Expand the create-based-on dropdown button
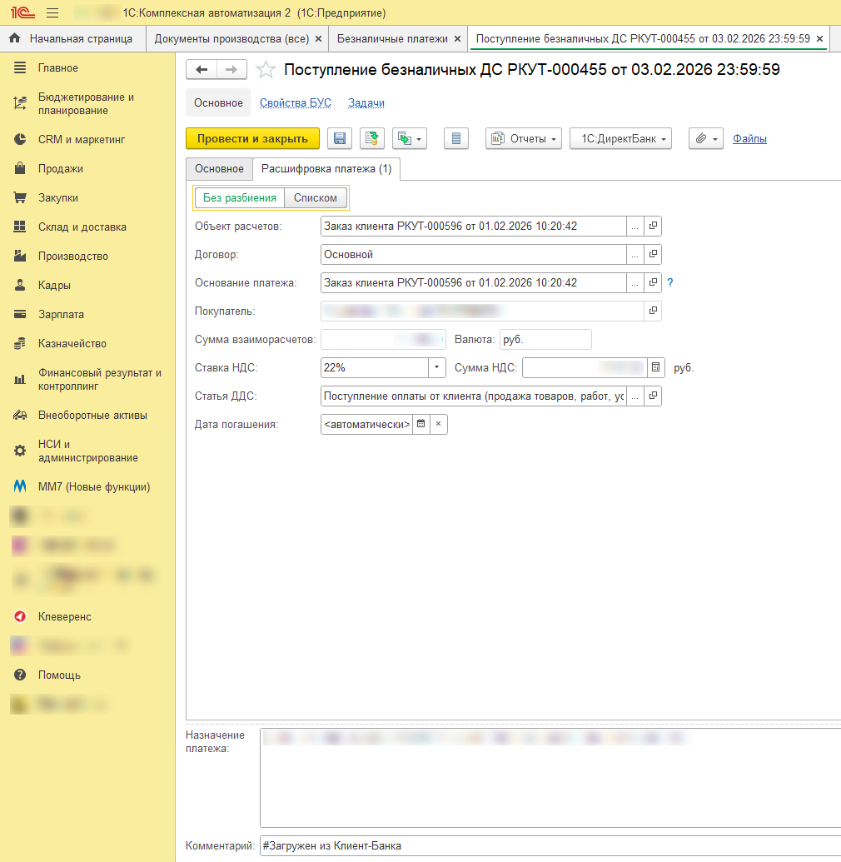This screenshot has width=841, height=862. coord(410,138)
